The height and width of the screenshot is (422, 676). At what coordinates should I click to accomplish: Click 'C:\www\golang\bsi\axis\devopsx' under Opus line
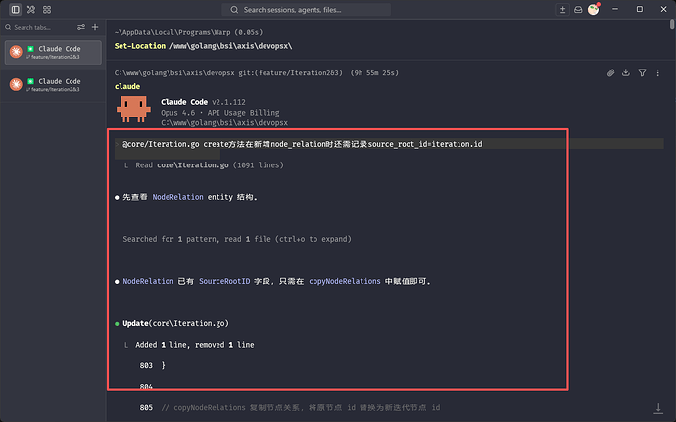[224, 122]
